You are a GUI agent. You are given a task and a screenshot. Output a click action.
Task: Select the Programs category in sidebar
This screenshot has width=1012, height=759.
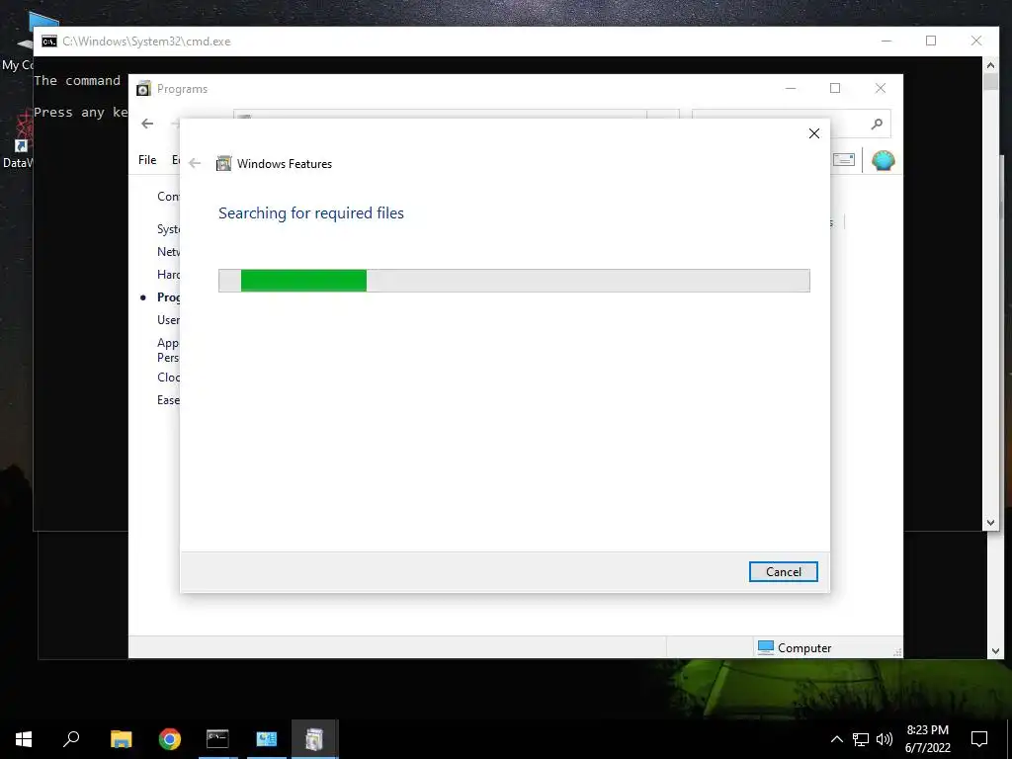[168, 297]
